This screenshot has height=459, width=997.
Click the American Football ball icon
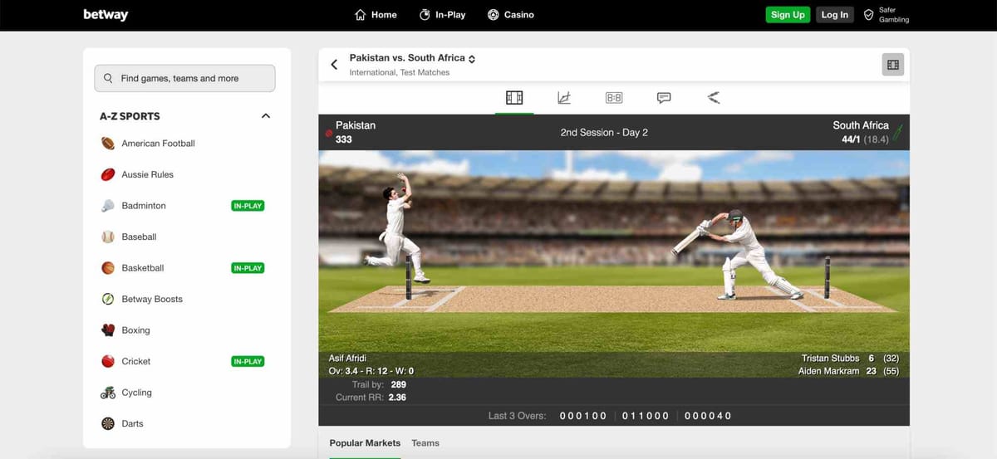(x=108, y=144)
